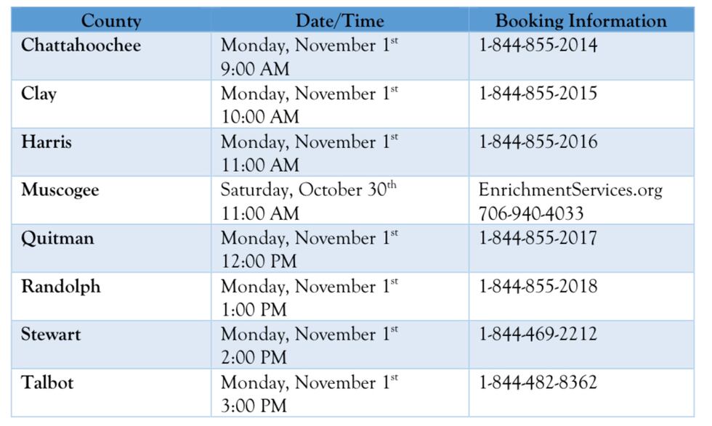The image size is (712, 426).
Task: Click Harris booking number 1-844-855-2016
Action: pyautogui.click(x=538, y=142)
